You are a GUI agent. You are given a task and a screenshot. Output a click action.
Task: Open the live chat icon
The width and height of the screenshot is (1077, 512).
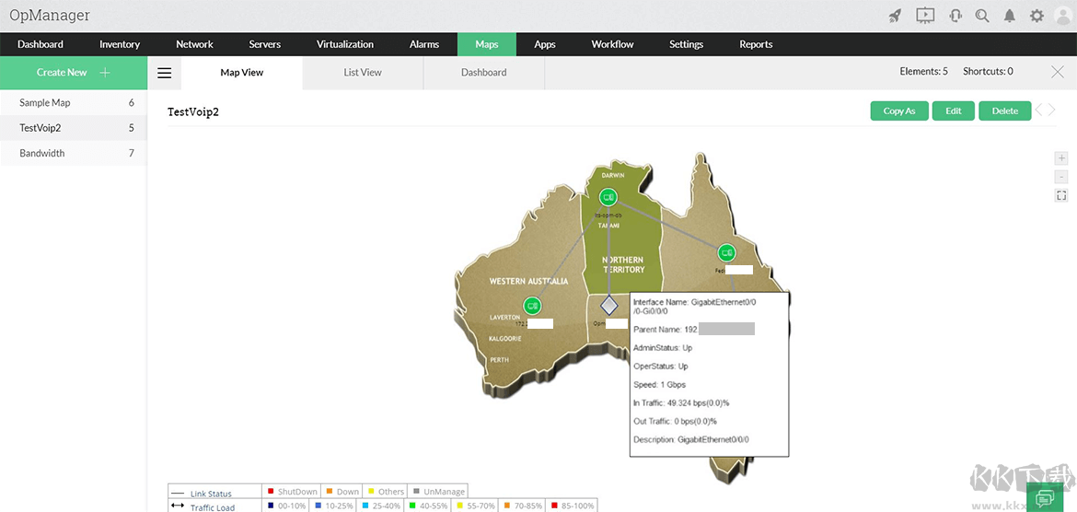pos(1045,497)
